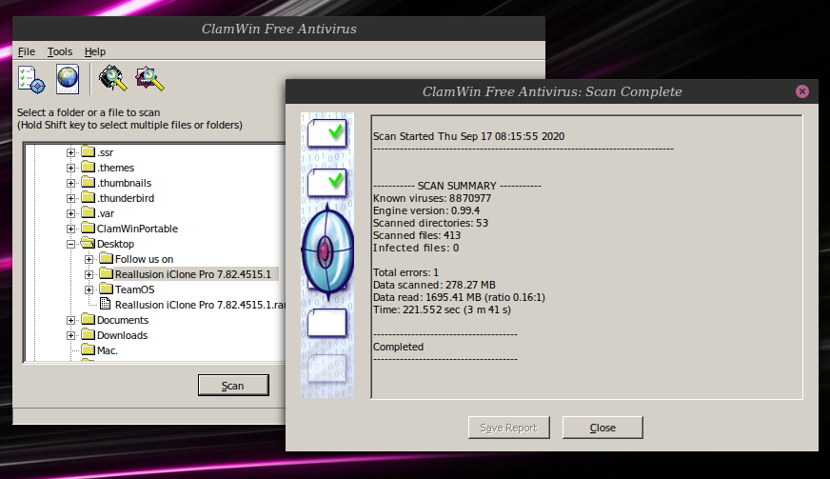Click the Scan Memory toolbar icon
Image resolution: width=830 pixels, height=479 pixels.
coord(113,78)
